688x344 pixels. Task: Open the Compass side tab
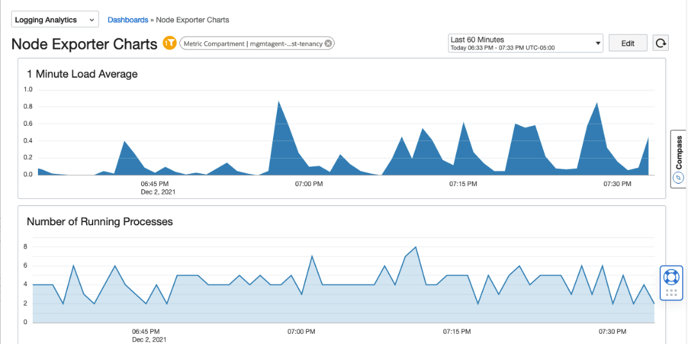[x=679, y=159]
